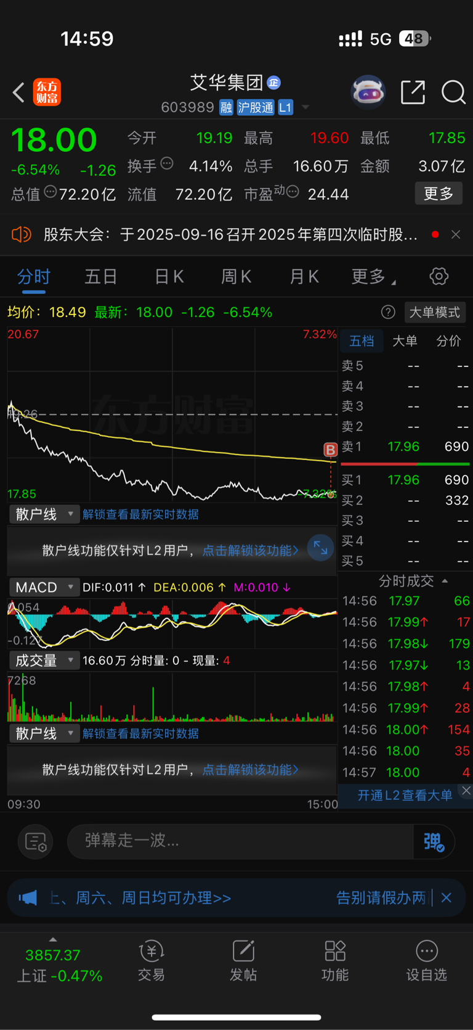
Task: Tap the blue megaphone promo icon
Action: tap(28, 897)
